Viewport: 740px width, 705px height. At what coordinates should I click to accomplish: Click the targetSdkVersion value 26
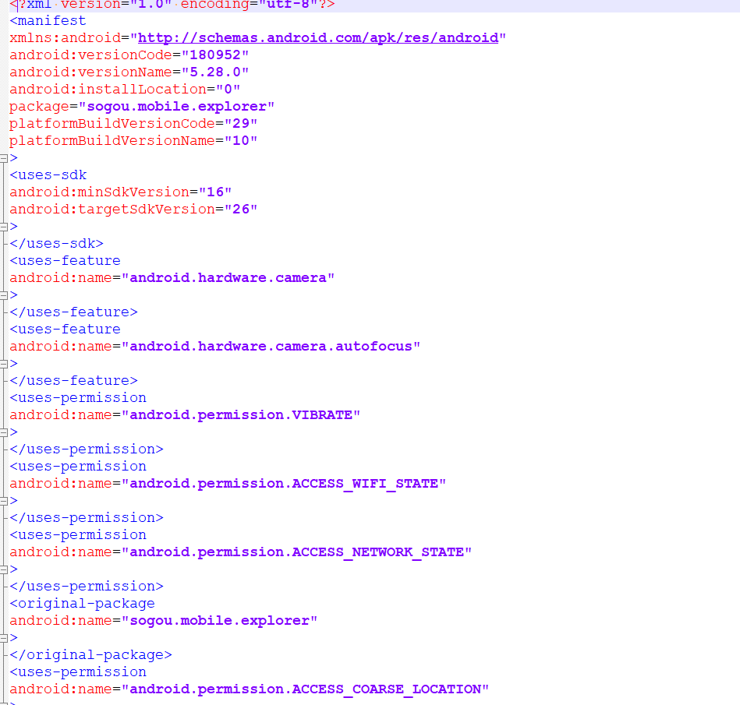243,209
